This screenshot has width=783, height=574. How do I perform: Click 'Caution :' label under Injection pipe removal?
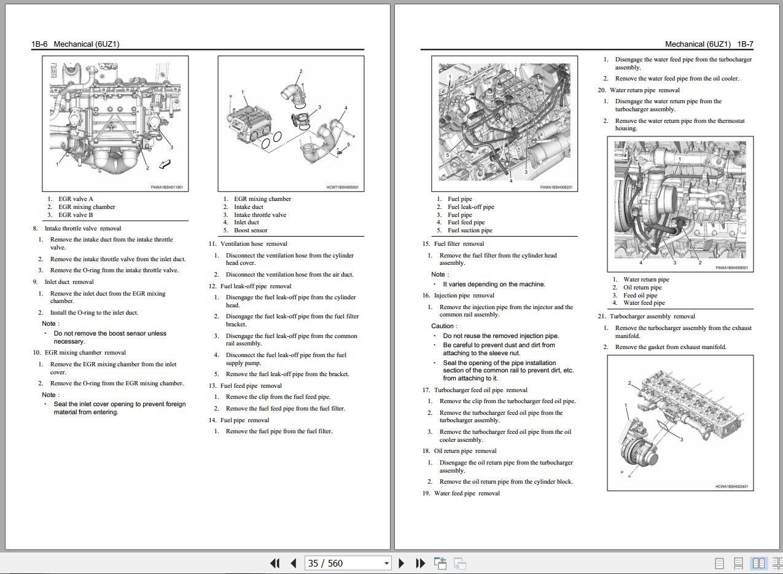(x=443, y=326)
